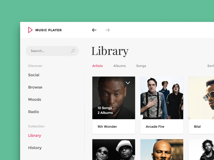
Task: Go forward with the right arrow
Action: pyautogui.click(x=108, y=30)
